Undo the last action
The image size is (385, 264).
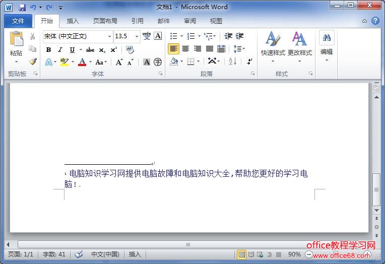click(x=33, y=8)
